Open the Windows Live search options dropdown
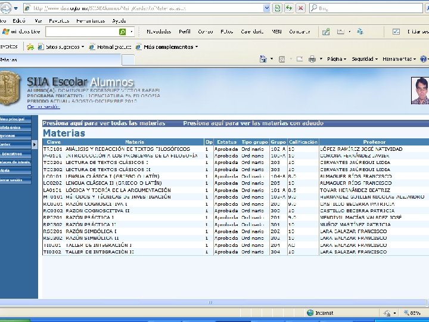The image size is (429, 322). (x=131, y=32)
